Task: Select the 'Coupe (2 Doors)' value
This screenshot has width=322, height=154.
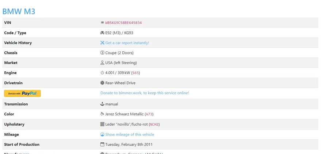Action: point(119,53)
